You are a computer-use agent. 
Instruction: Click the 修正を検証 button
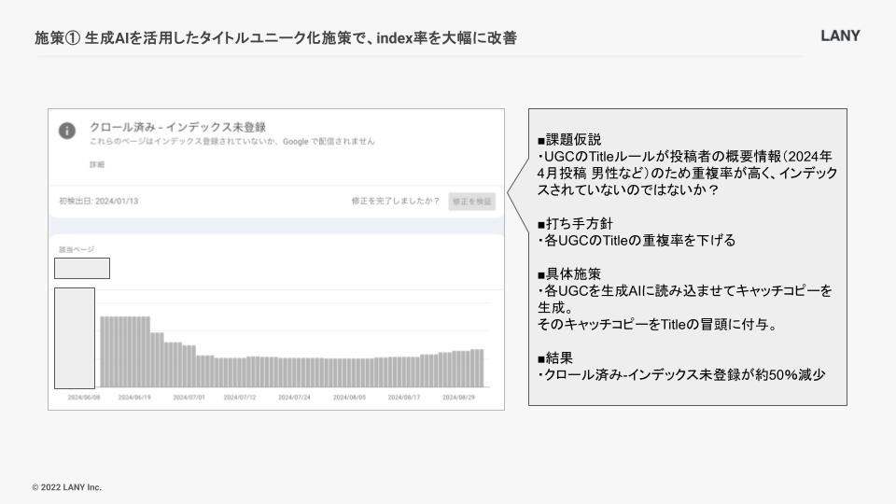click(471, 202)
